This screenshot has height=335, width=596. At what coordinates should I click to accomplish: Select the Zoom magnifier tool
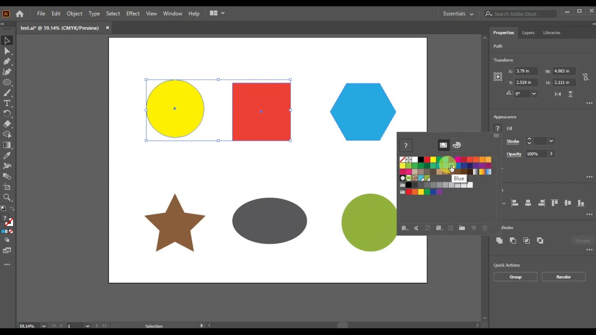click(7, 197)
